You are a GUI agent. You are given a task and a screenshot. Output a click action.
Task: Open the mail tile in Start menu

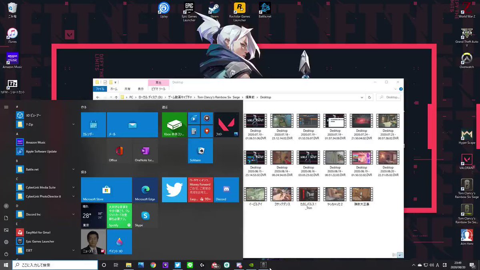[132, 125]
